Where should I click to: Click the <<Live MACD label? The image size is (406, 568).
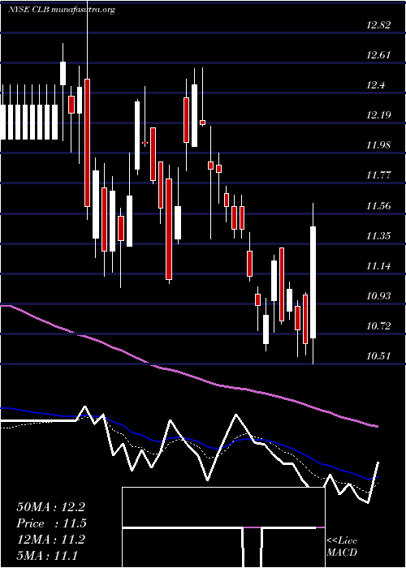pos(342,546)
